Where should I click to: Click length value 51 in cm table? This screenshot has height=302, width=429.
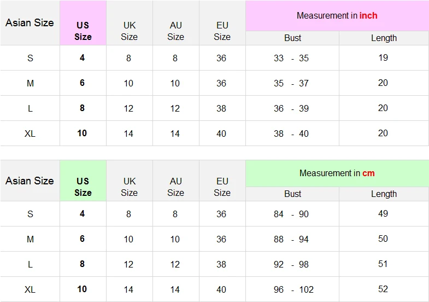coord(383,264)
